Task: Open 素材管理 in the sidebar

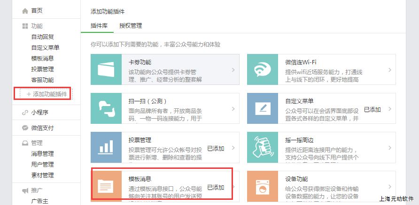Action: pyautogui.click(x=42, y=175)
